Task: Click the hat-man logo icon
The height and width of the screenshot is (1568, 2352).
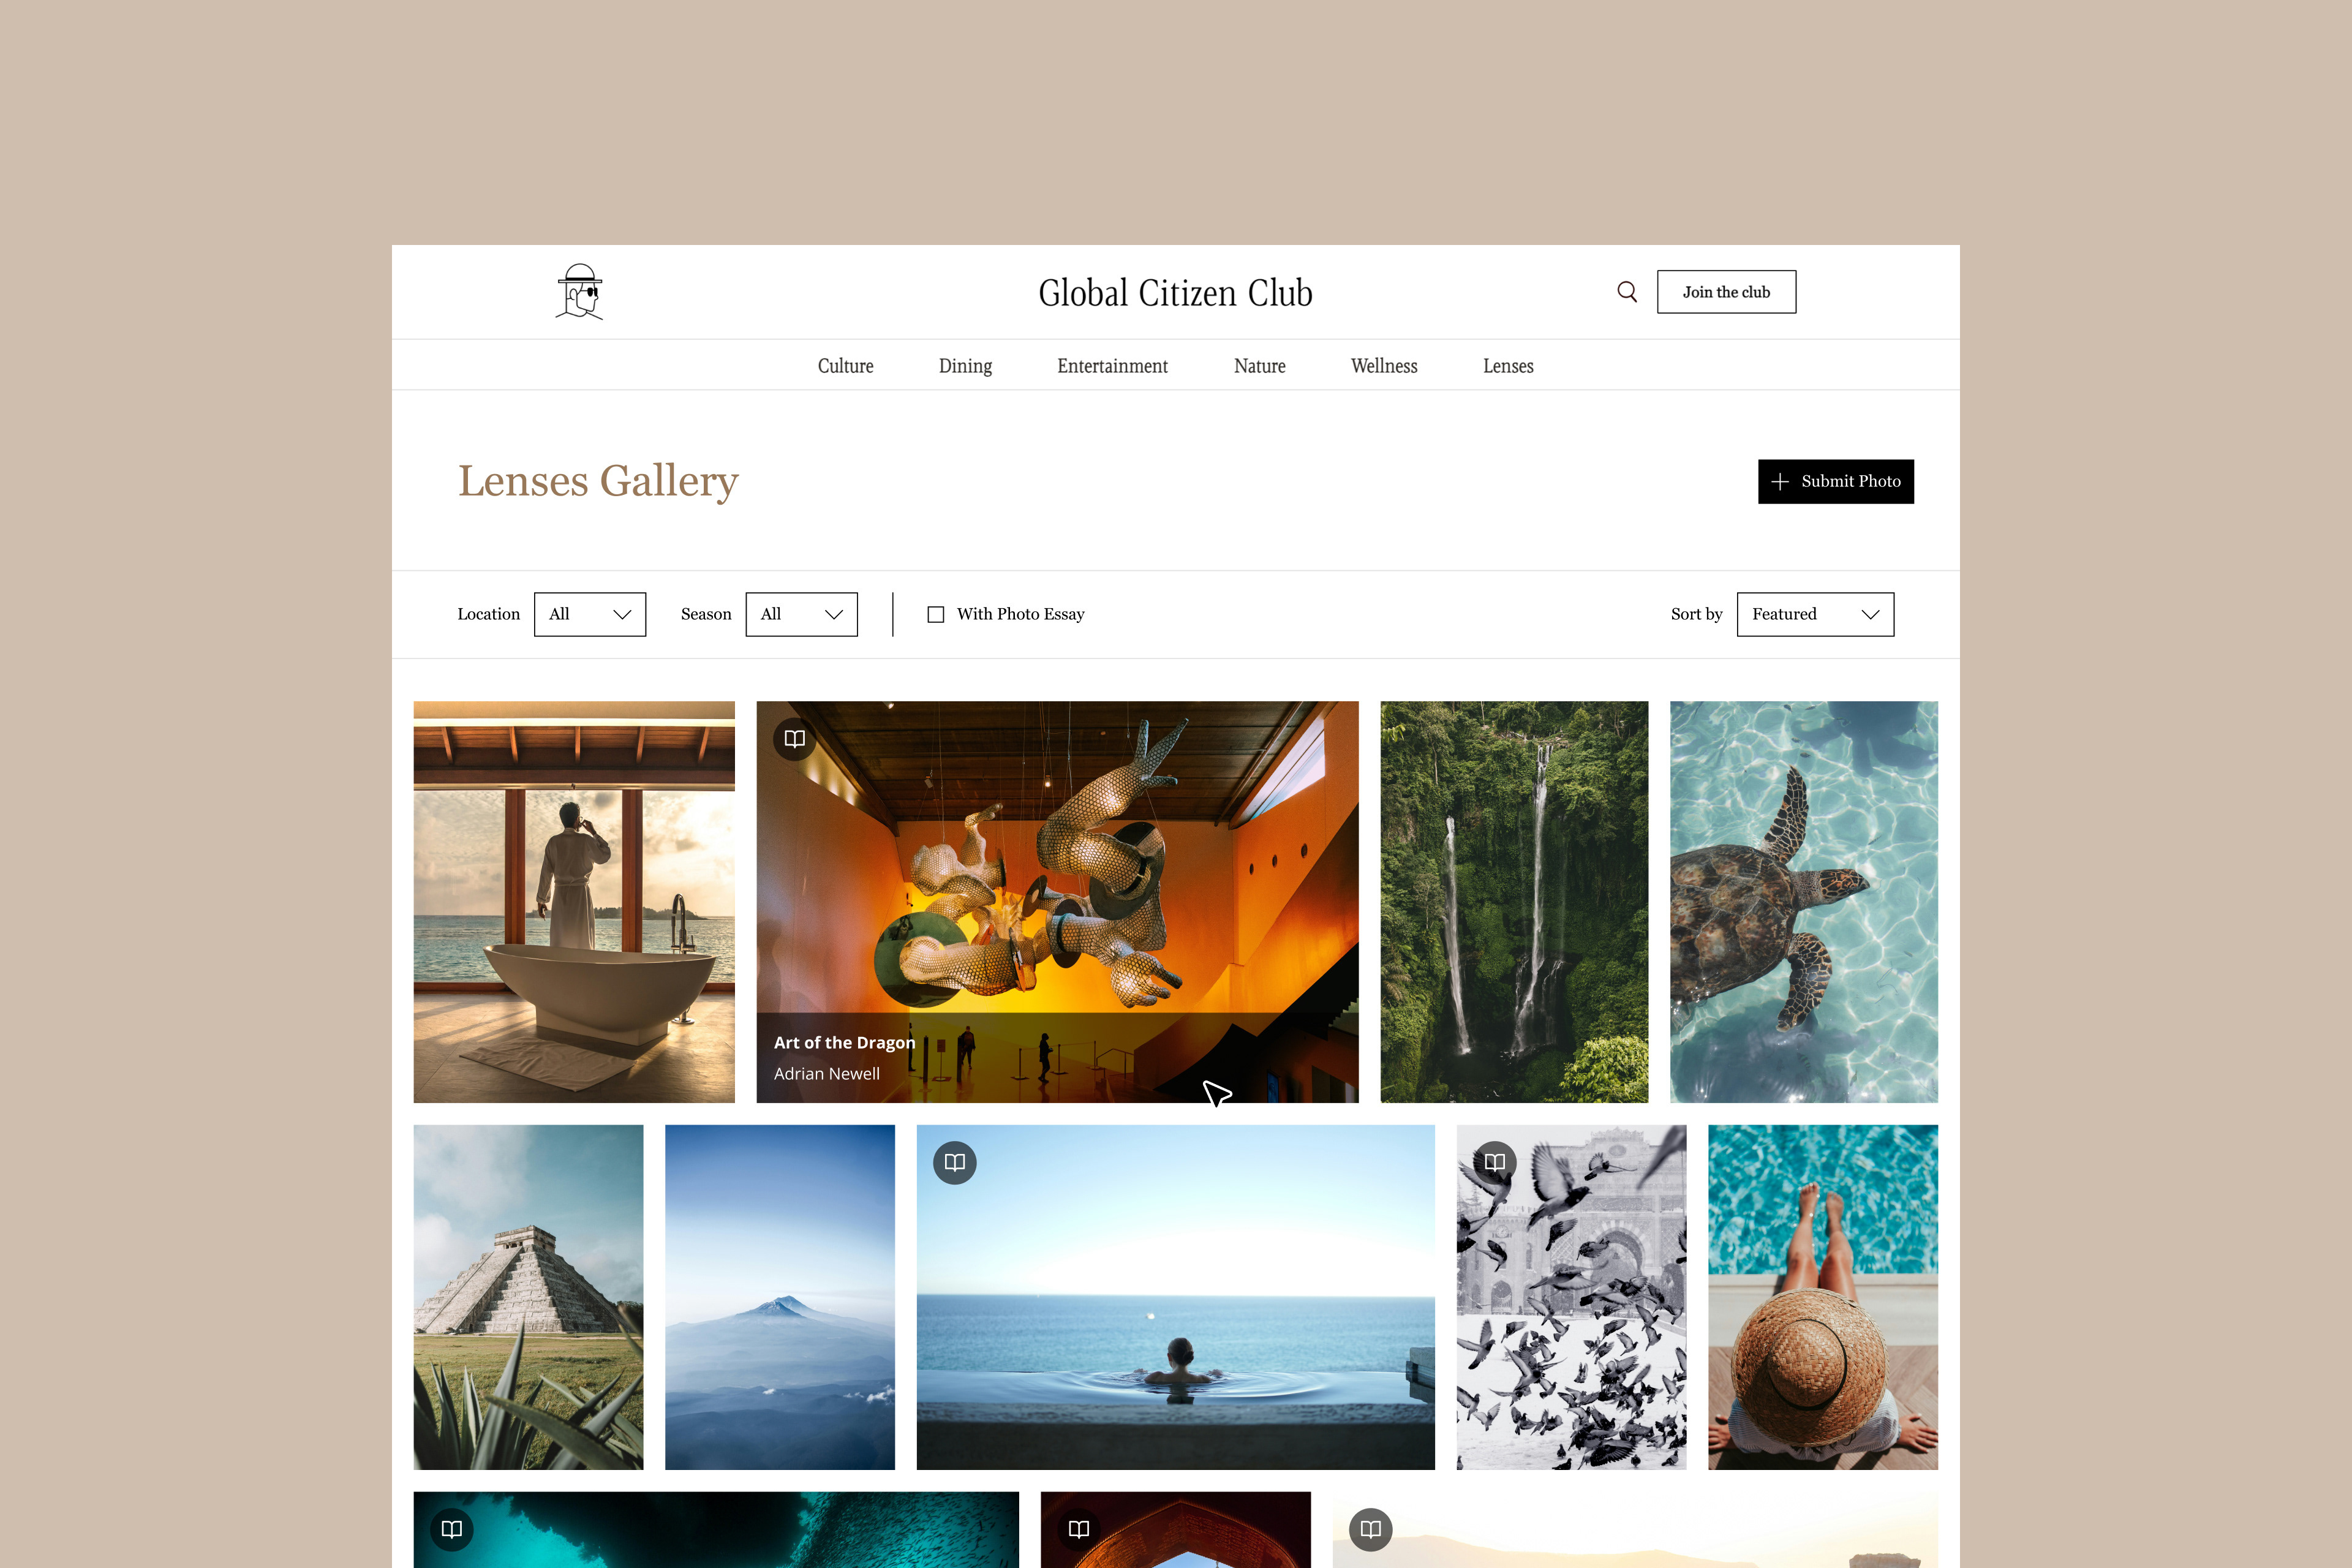Action: (x=580, y=292)
